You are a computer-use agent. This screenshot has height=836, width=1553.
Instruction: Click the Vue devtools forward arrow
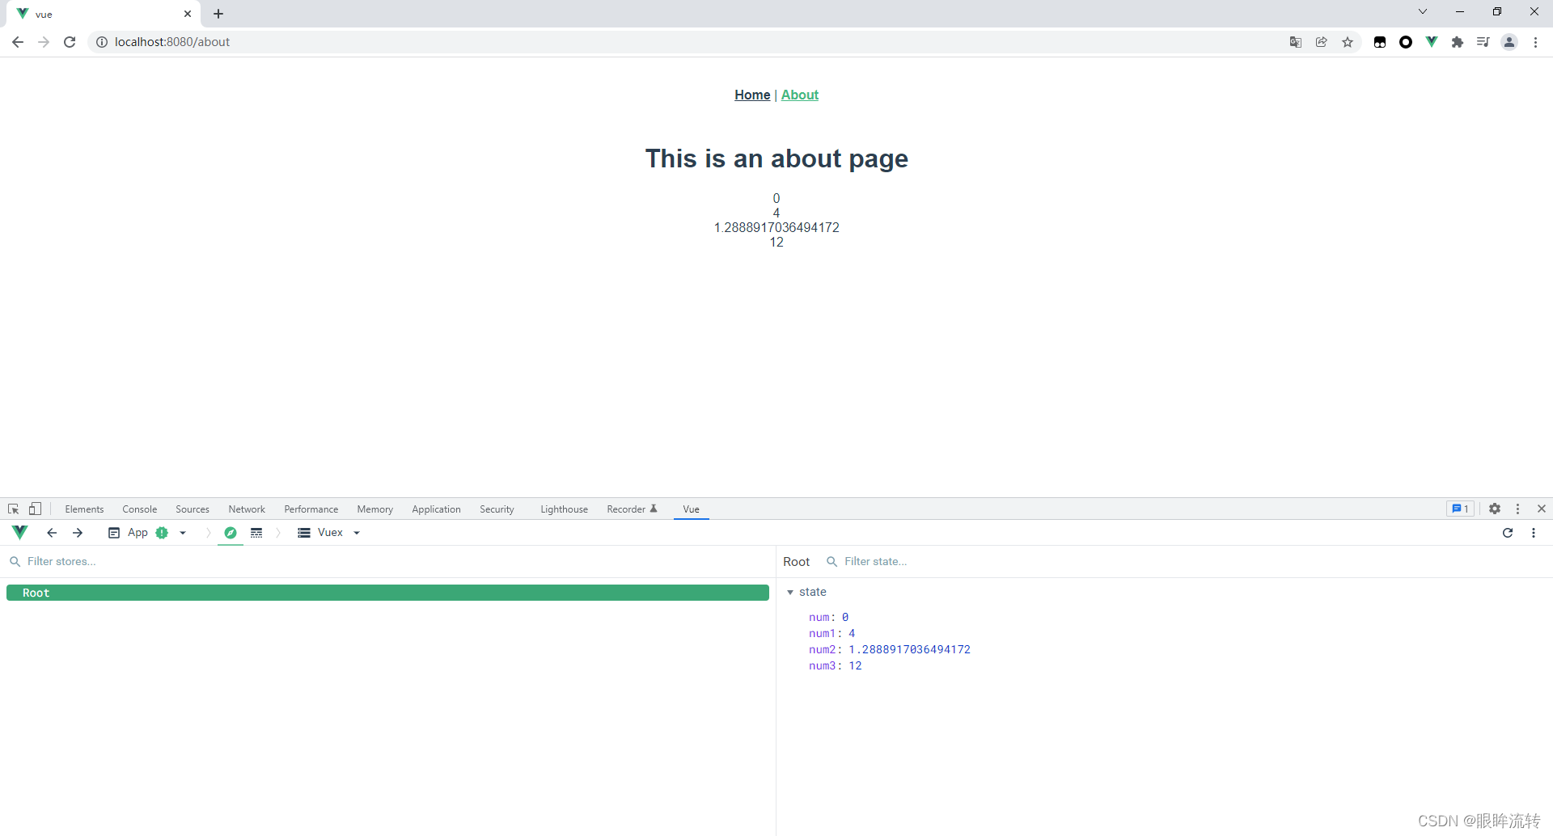pyautogui.click(x=78, y=533)
